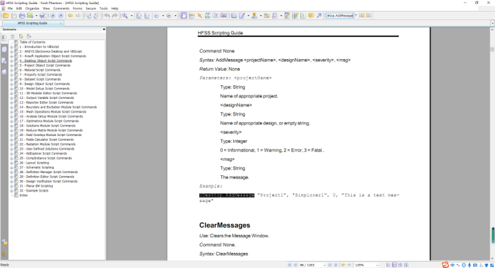This screenshot has height=268, width=495.
Task: Open the 125% zoom level dropdown
Action: [377, 265]
